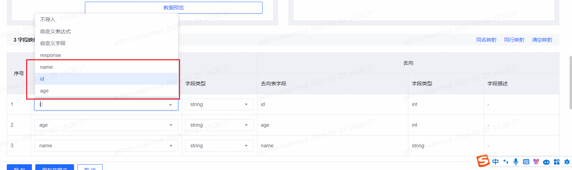Select name option in dropdown list
The height and width of the screenshot is (170, 572).
pos(106,67)
